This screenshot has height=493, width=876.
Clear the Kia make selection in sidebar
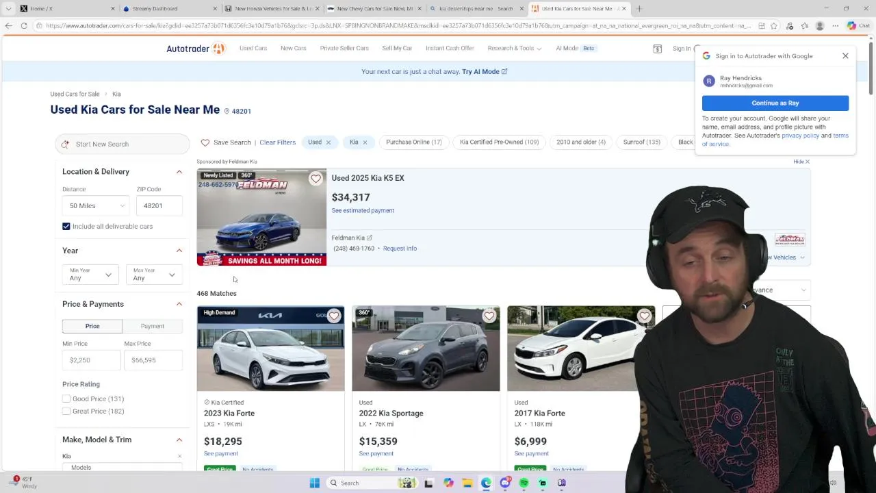(x=179, y=456)
